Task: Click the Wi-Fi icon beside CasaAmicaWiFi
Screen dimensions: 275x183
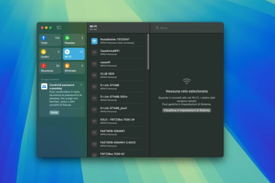Action: pos(94,52)
